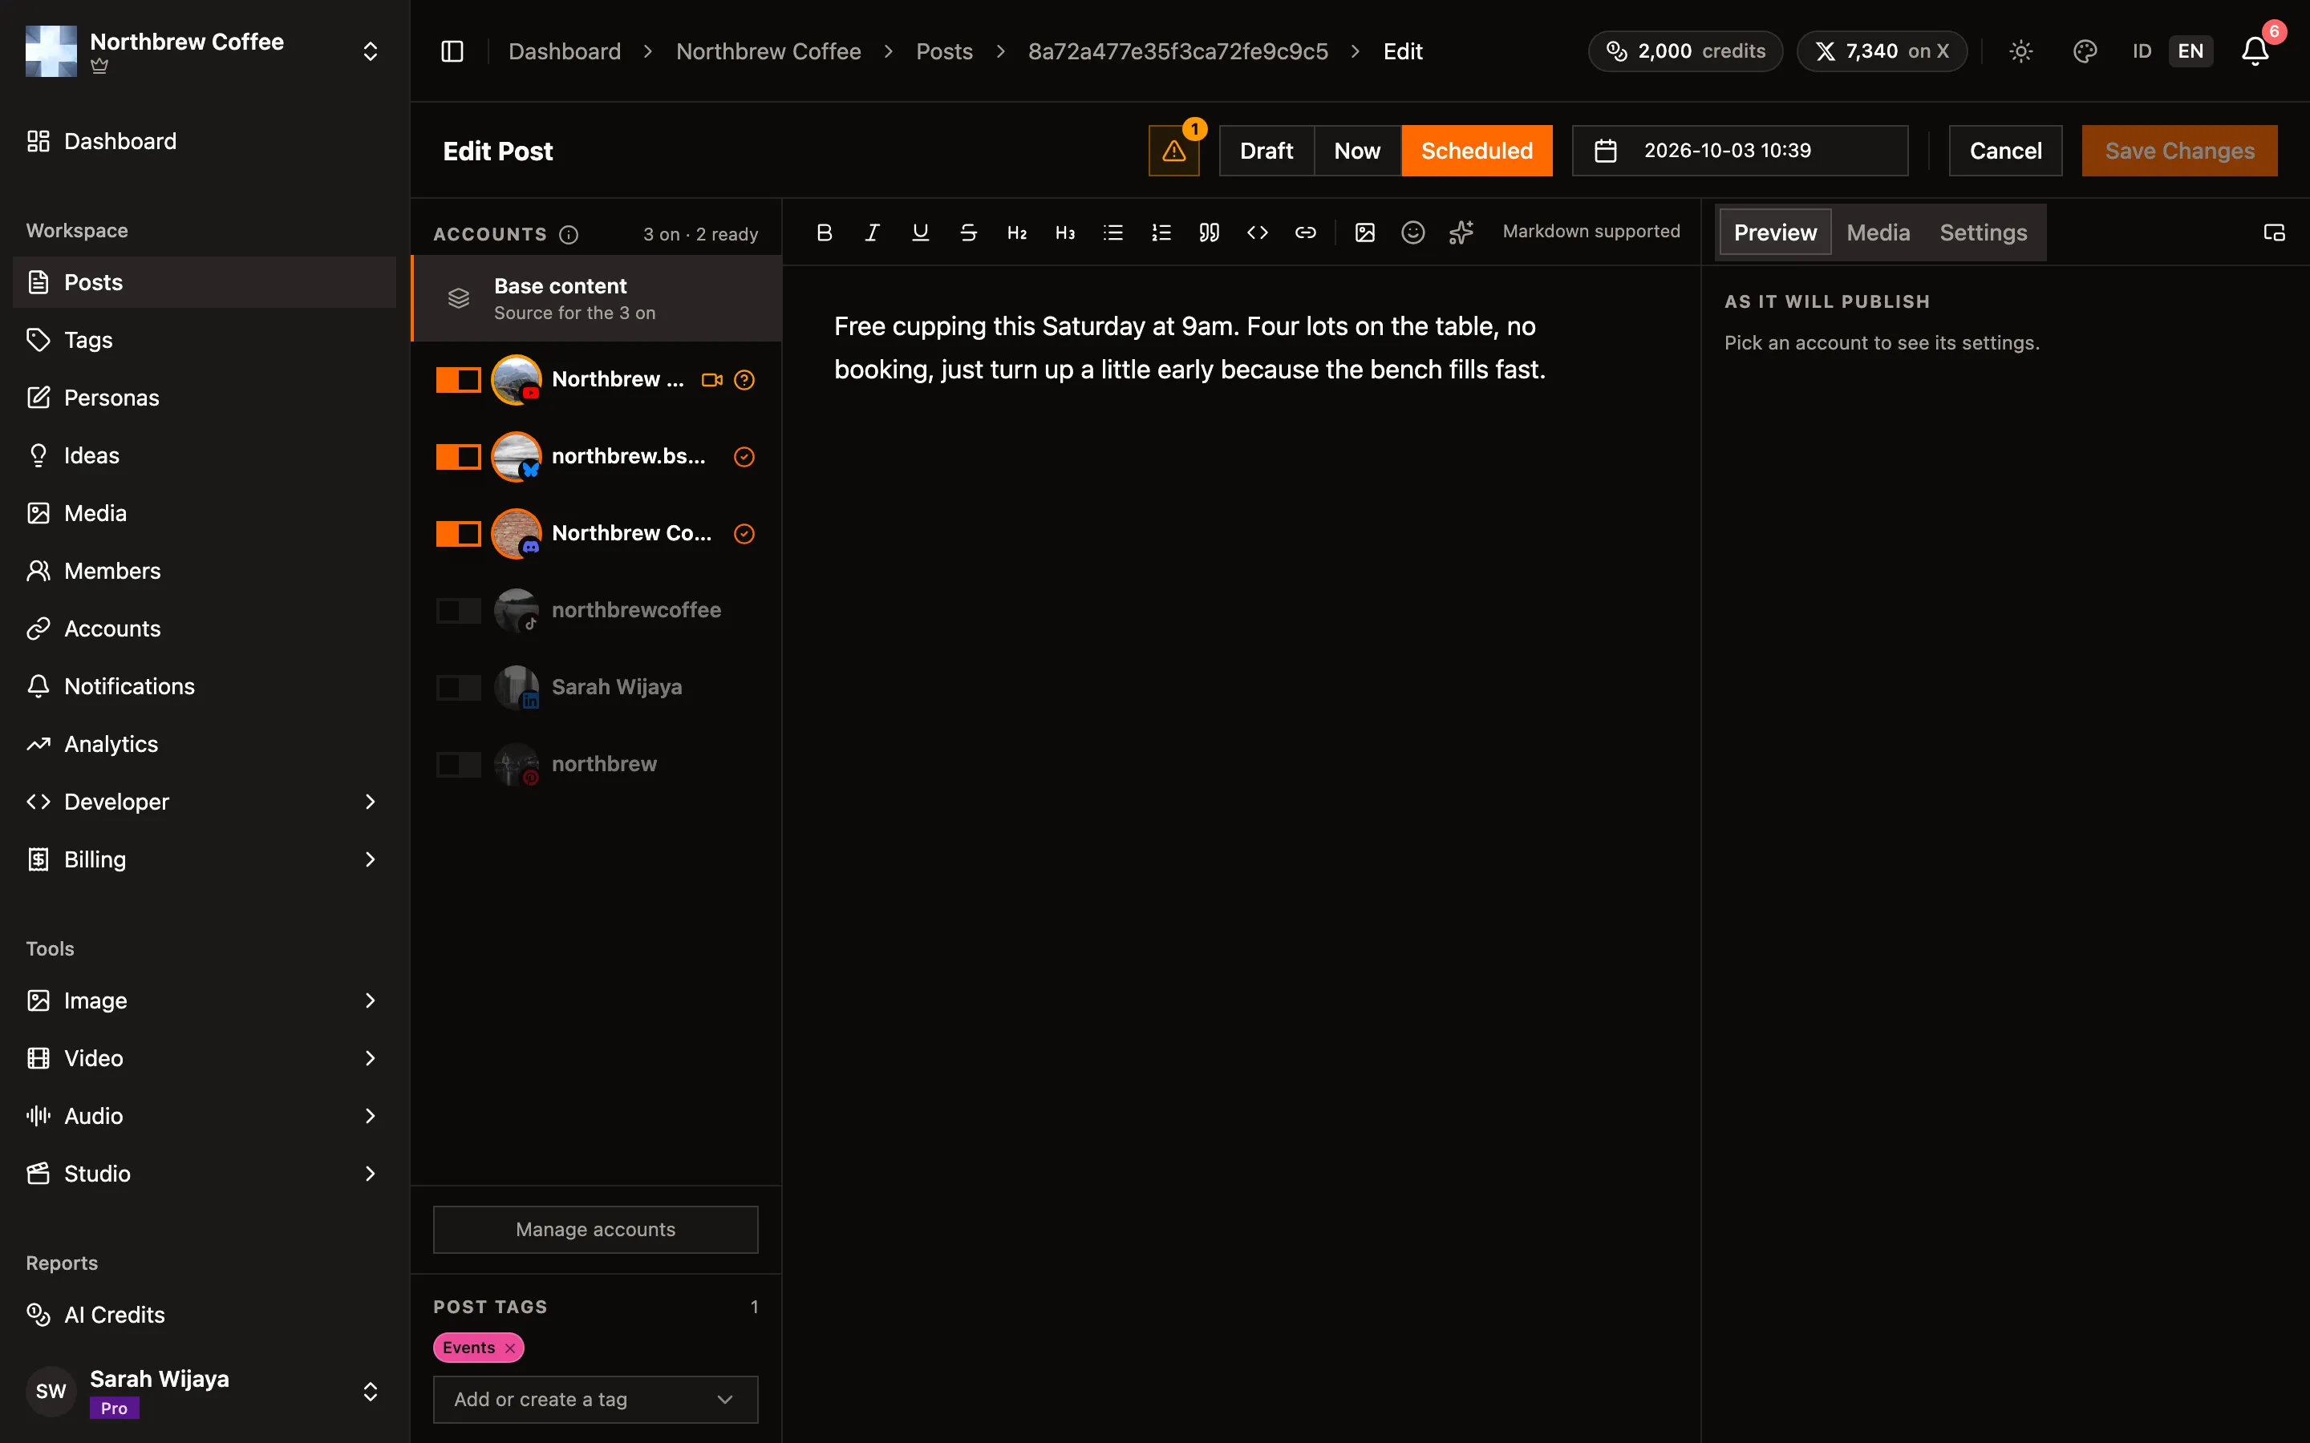Switch to light theme sun icon
This screenshot has height=1443, width=2310.
click(2020, 51)
